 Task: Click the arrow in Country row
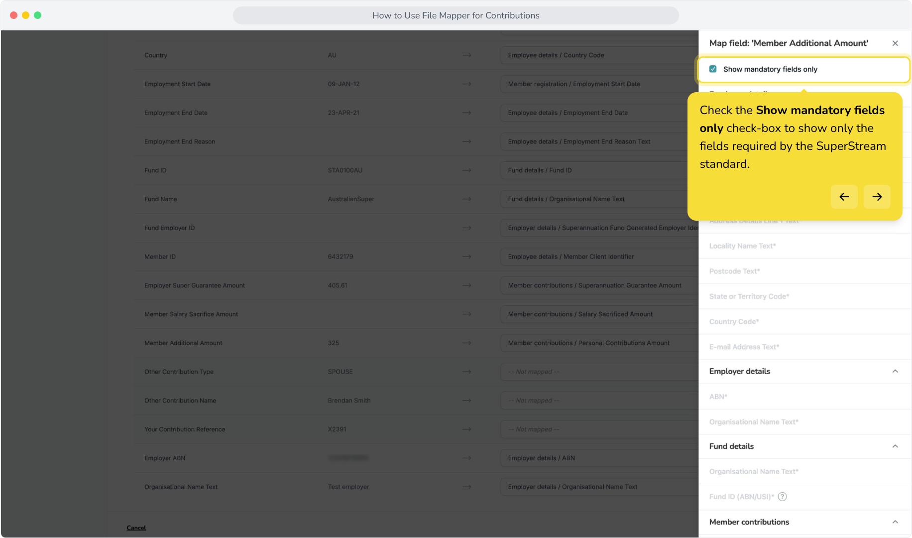point(466,55)
